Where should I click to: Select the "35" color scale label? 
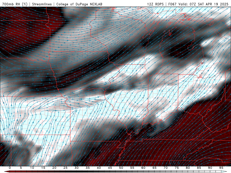pos(88,168)
